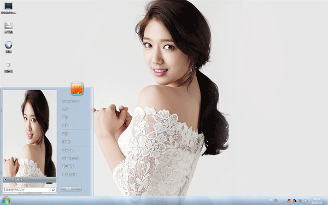Click the taskbar clock showing 11:19
Image resolution: width=328 pixels, height=205 pixels.
click(317, 201)
